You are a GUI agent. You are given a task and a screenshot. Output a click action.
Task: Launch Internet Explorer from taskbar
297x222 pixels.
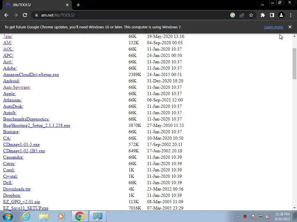(x=26, y=216)
